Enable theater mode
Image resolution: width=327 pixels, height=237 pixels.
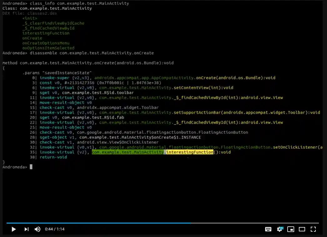coord(302,229)
